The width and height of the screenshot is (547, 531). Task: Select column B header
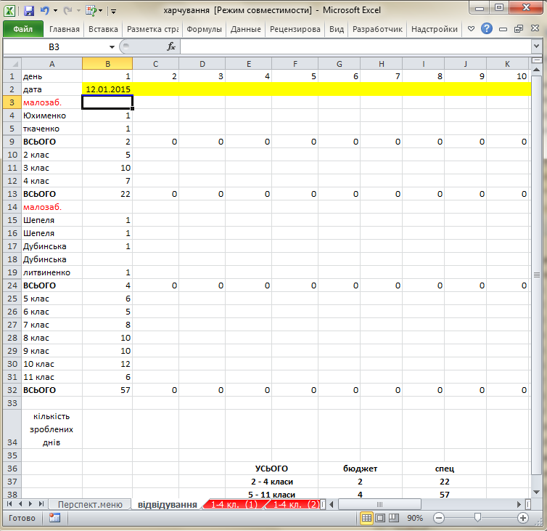pos(107,64)
